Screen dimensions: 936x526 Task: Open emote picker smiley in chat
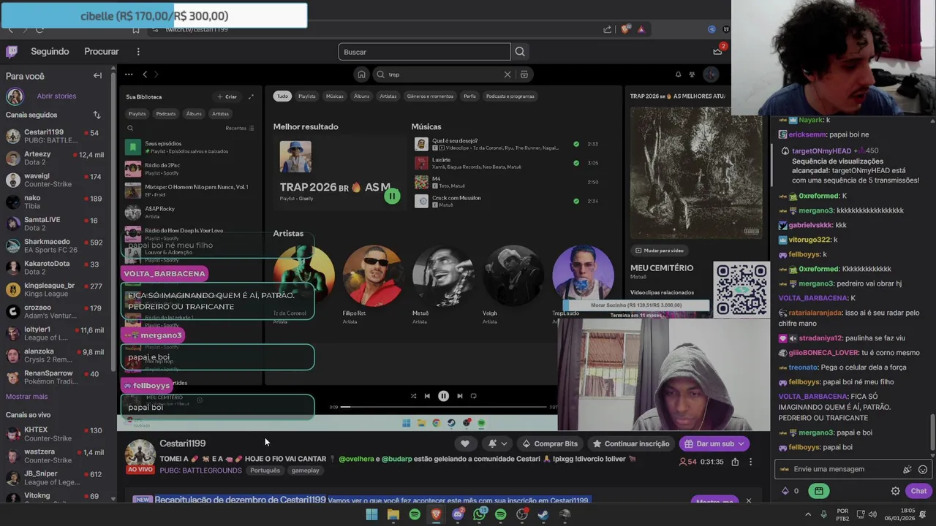[x=923, y=469]
